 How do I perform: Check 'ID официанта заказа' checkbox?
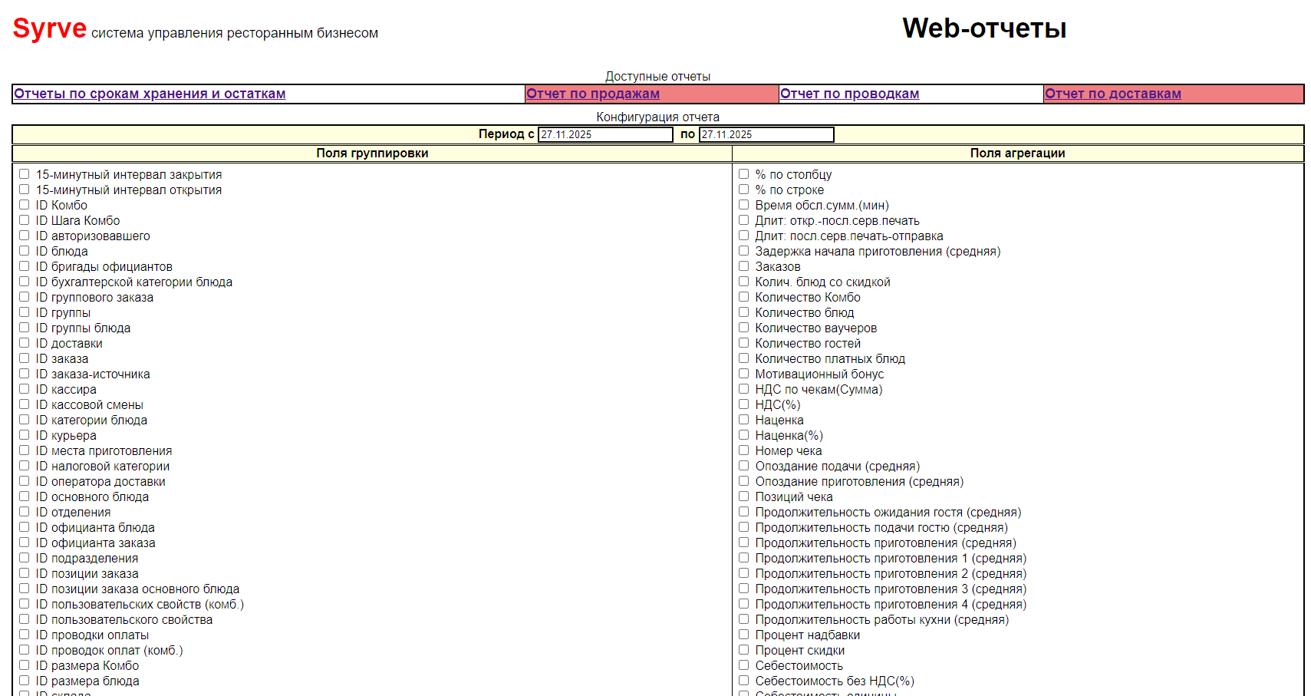pyautogui.click(x=25, y=543)
